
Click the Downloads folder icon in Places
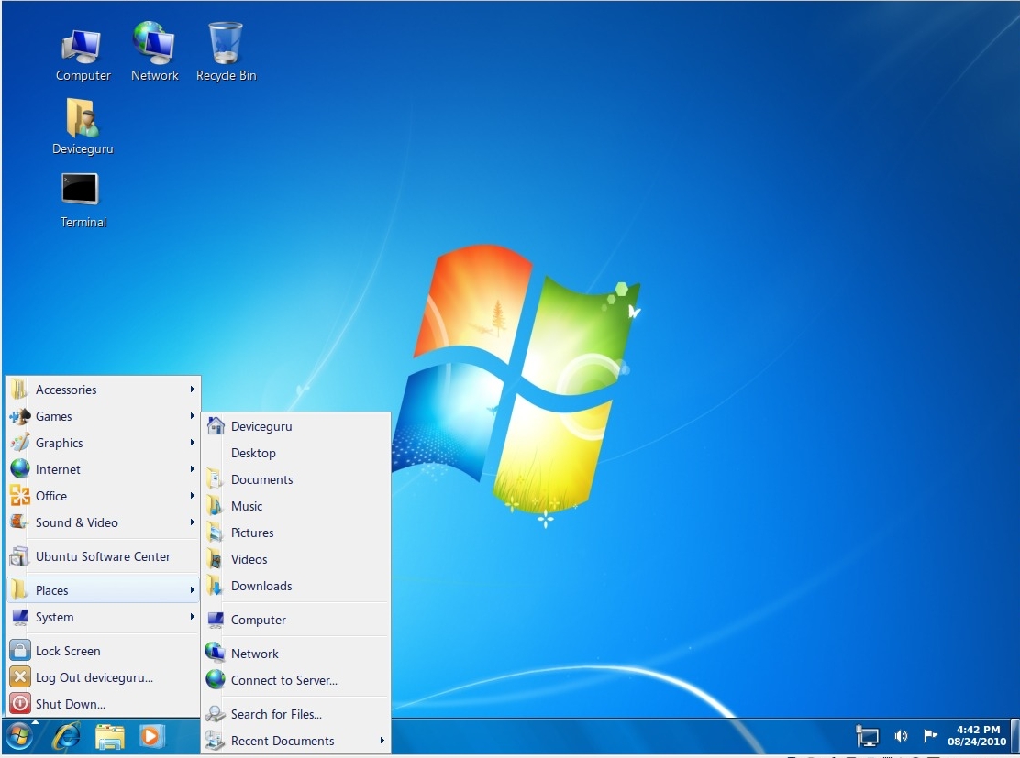coord(215,586)
